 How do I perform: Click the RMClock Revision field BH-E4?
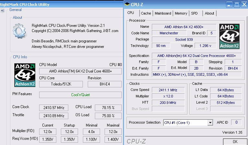click(x=105, y=84)
